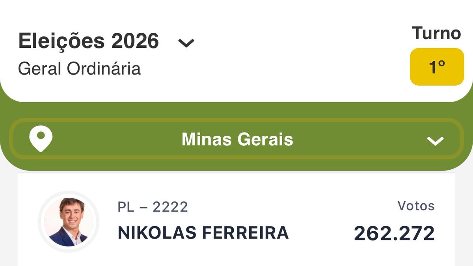Click the Geral Ordinária subtitle
Screen dimensions: 473x266
point(79,69)
